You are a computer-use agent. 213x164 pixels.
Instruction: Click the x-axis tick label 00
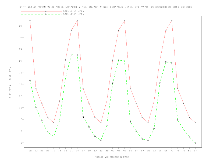(30, 151)
